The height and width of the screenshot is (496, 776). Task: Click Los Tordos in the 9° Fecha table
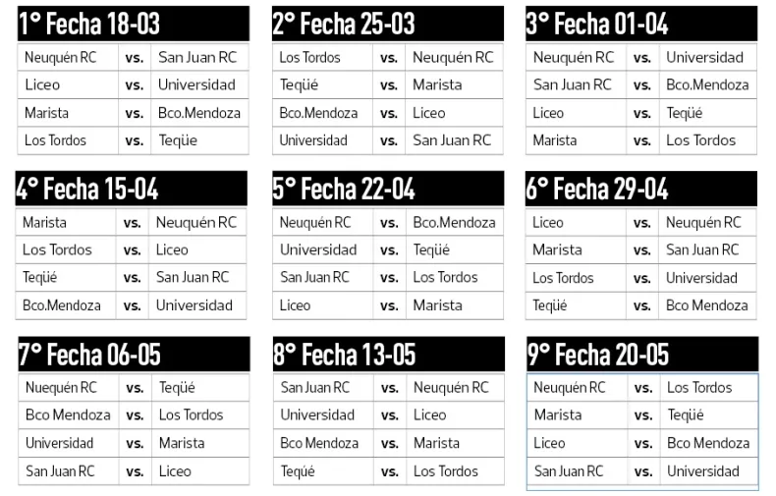[x=699, y=388]
